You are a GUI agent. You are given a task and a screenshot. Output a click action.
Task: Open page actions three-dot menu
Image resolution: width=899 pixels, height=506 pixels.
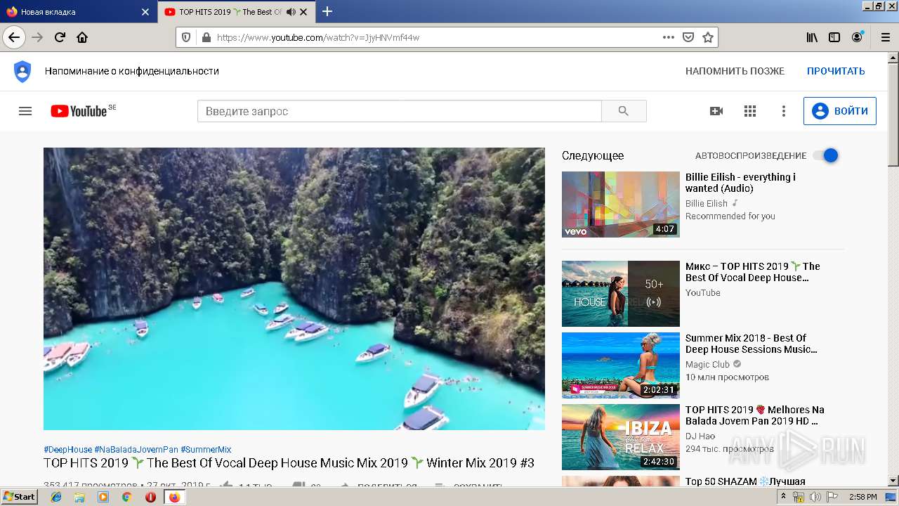669,37
